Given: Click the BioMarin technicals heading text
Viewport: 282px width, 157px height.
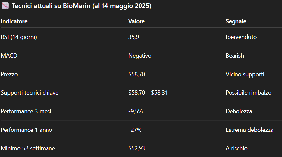Looking at the screenshot, I should click(x=82, y=6).
